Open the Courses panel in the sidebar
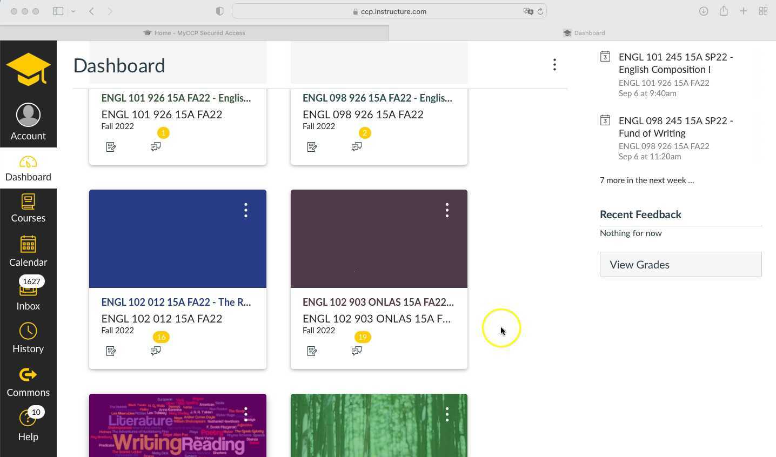776x457 pixels. [x=28, y=208]
